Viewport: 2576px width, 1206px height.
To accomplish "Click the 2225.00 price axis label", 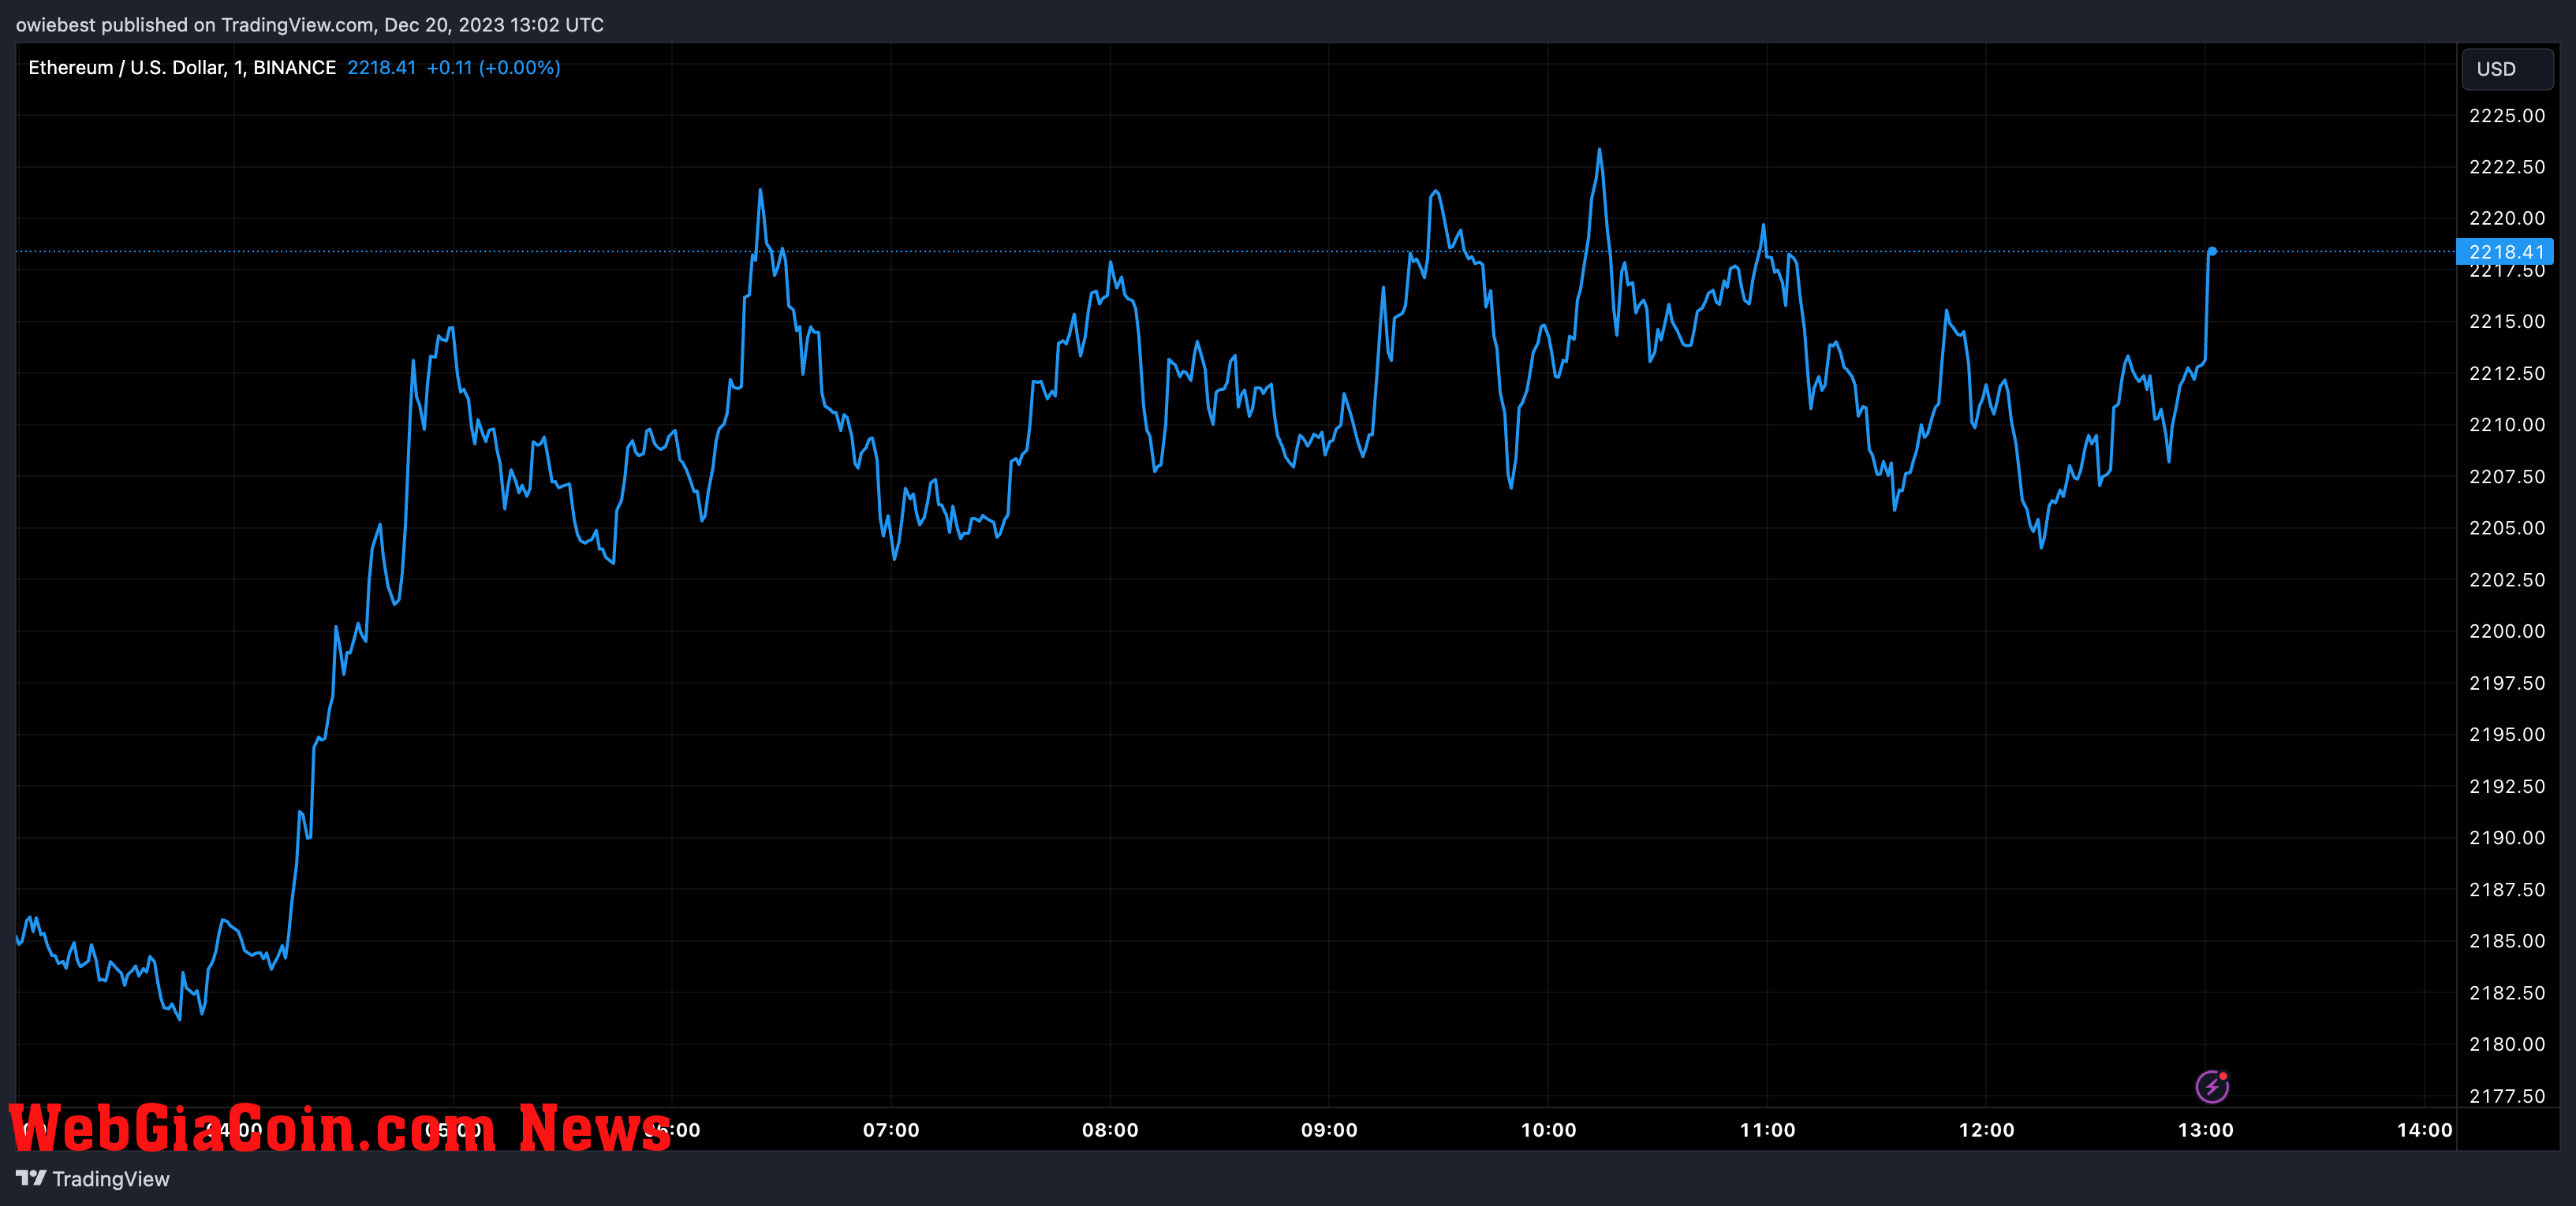I will tap(2507, 116).
